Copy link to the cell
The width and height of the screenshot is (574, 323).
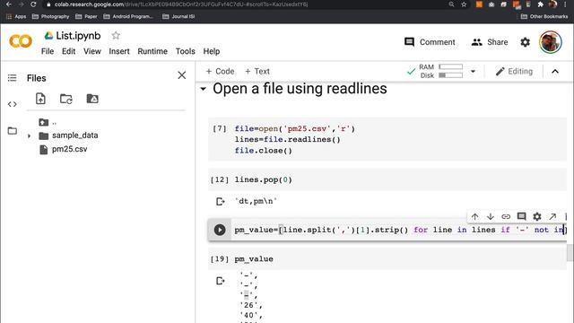(506, 217)
